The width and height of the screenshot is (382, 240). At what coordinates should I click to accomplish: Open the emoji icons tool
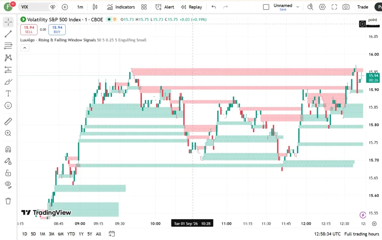click(x=8, y=105)
